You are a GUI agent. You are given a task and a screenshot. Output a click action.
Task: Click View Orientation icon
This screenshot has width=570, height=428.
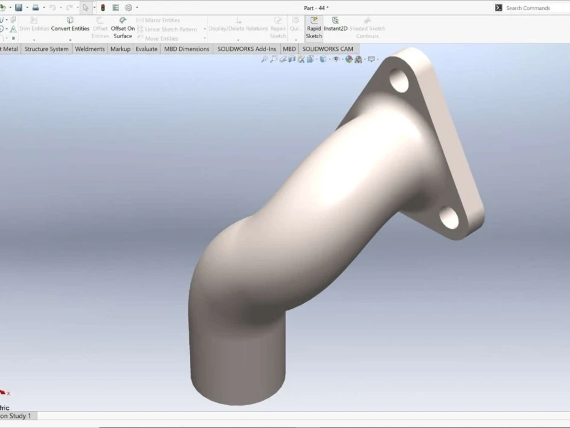tap(310, 59)
